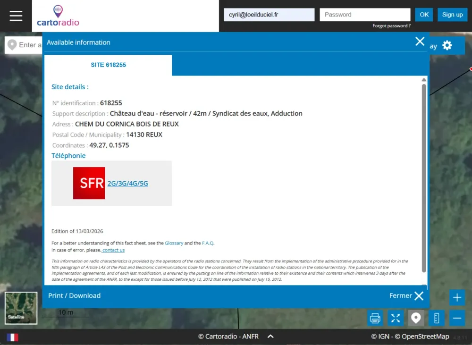Select the SITE 618255 tab

[x=109, y=65]
